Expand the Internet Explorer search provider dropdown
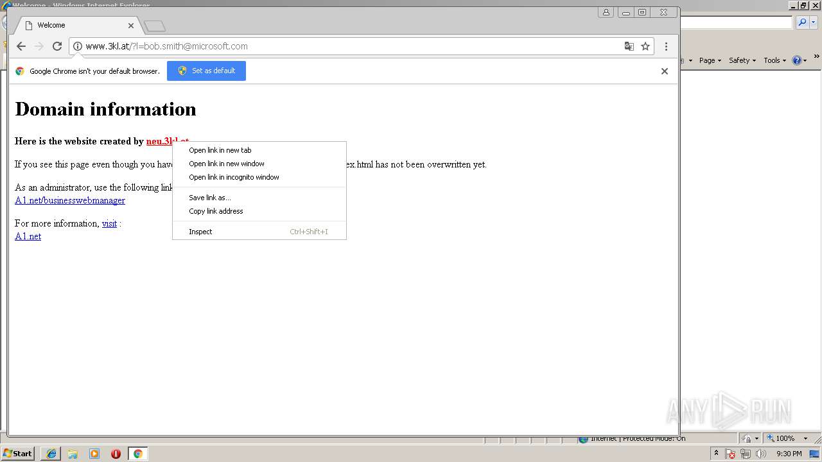This screenshot has width=822, height=462. (x=813, y=22)
